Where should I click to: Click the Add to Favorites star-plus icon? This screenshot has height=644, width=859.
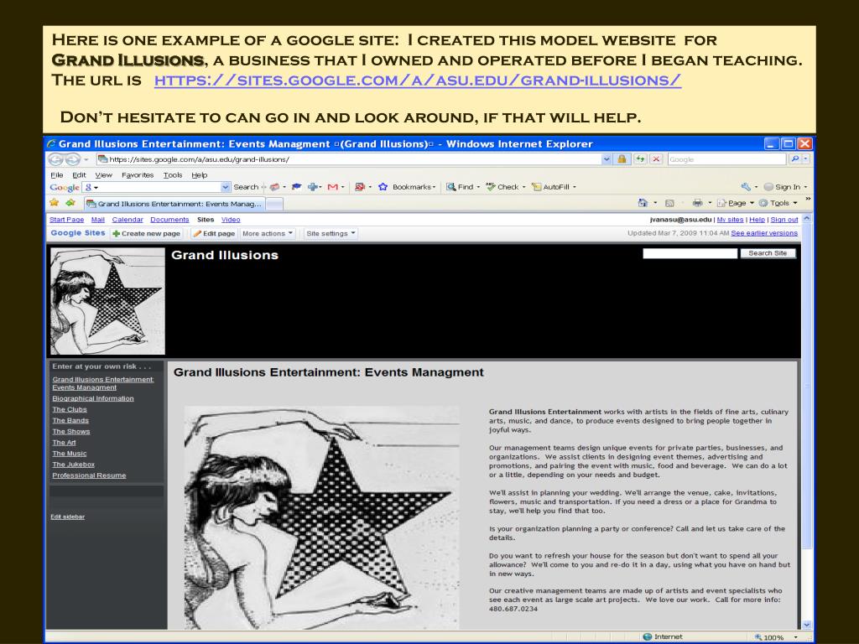pos(70,203)
